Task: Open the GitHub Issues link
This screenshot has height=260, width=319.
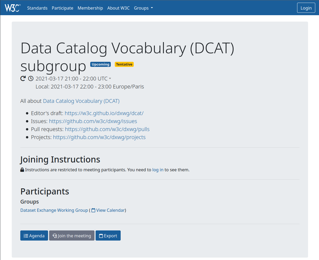Action: click(x=93, y=121)
